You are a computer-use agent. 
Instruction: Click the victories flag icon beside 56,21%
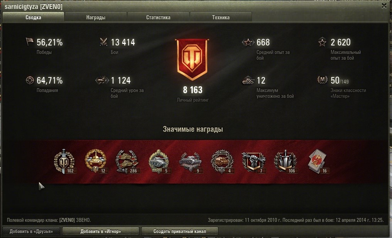pos(29,42)
